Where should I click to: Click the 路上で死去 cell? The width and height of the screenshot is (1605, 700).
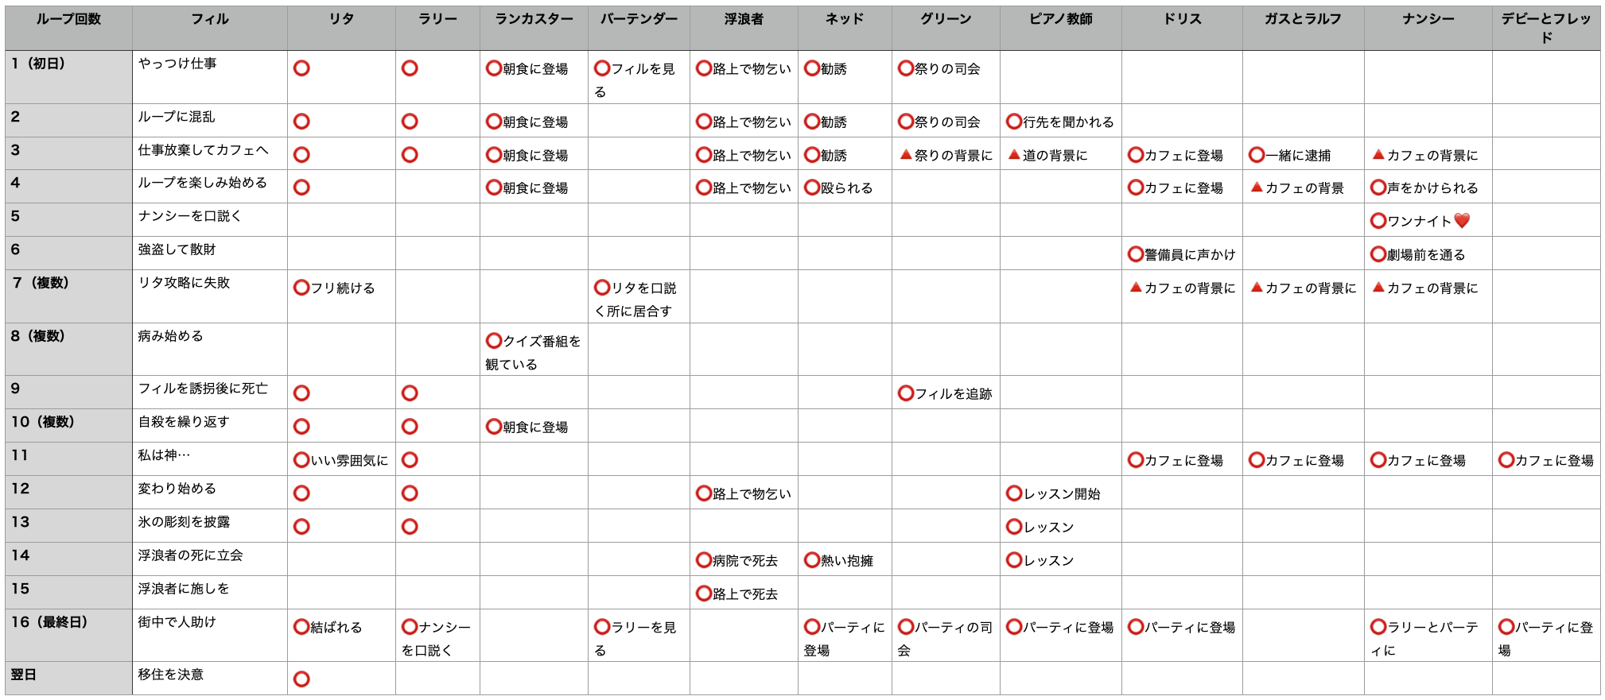[x=744, y=594]
